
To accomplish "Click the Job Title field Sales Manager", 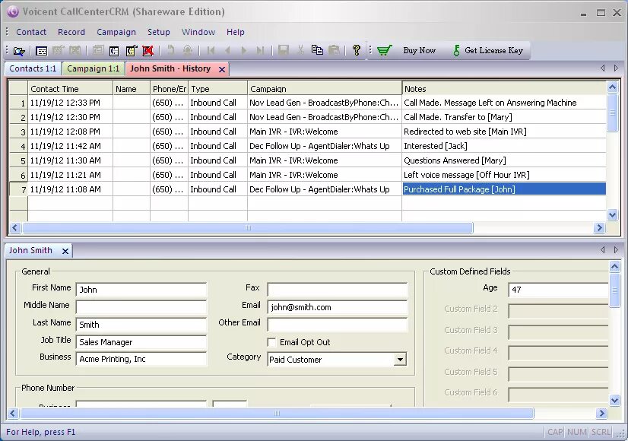I will point(141,342).
